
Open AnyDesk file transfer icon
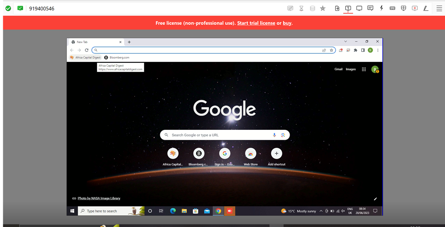click(x=337, y=8)
